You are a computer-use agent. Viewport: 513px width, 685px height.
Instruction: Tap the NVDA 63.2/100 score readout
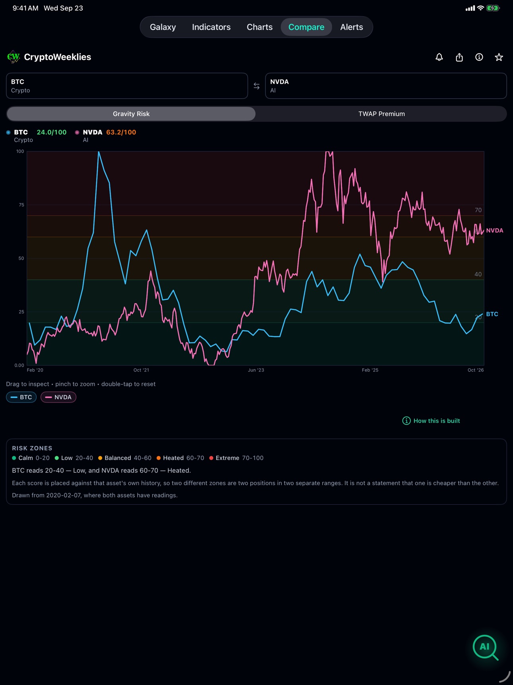pos(121,132)
